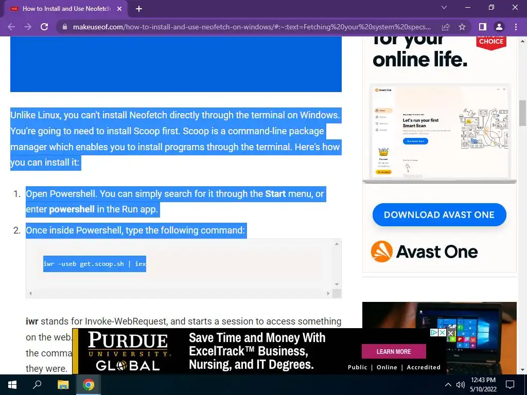Reload the current page
527x395 pixels.
click(44, 27)
